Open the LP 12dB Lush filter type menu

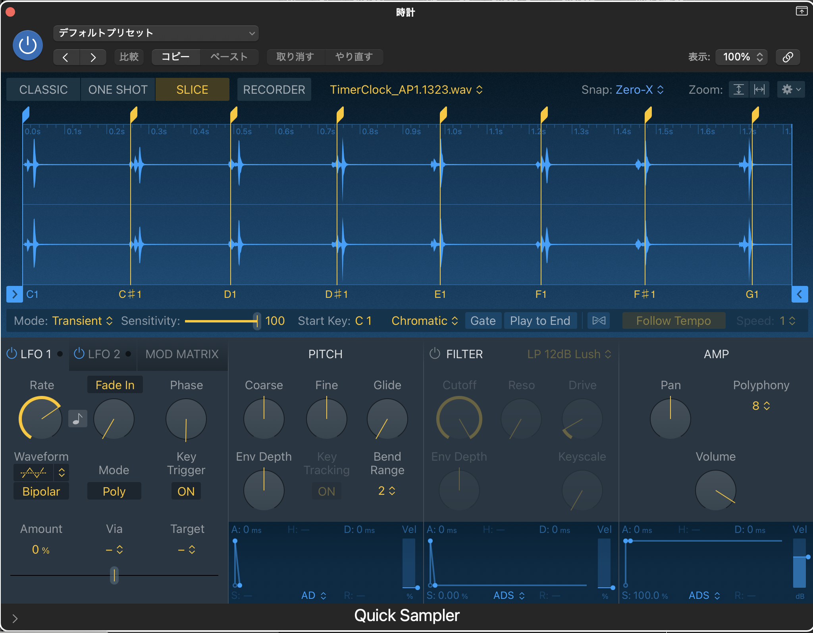(x=569, y=354)
